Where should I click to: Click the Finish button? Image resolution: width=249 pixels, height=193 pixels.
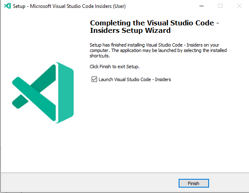[194, 183]
